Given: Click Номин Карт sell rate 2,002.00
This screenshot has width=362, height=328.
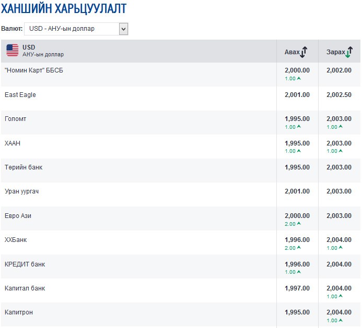Looking at the screenshot, I should [339, 70].
